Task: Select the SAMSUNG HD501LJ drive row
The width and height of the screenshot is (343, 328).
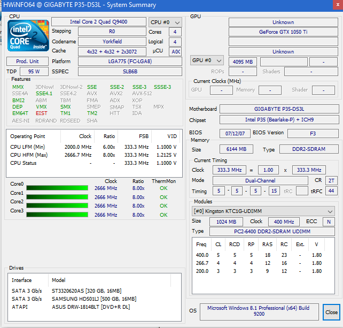Action: coord(94,299)
